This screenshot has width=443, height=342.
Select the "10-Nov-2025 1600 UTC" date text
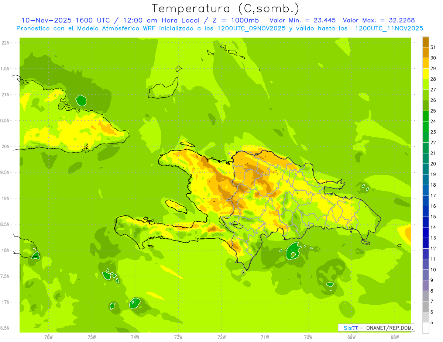point(68,20)
